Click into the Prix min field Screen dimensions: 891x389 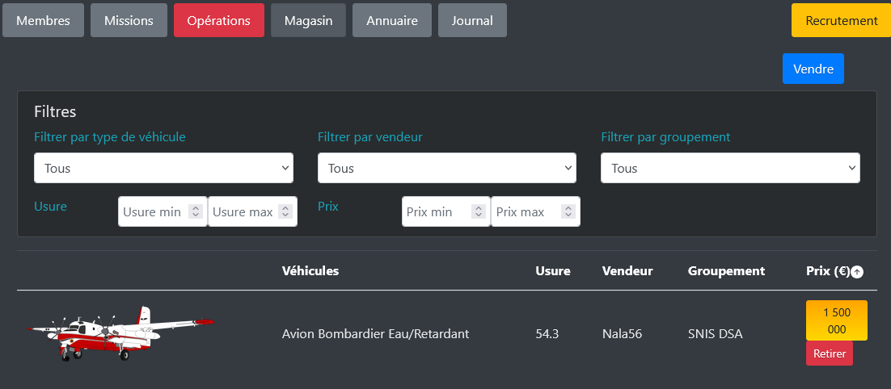point(437,211)
